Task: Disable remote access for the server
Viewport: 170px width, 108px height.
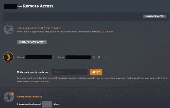Action: [x=32, y=42]
